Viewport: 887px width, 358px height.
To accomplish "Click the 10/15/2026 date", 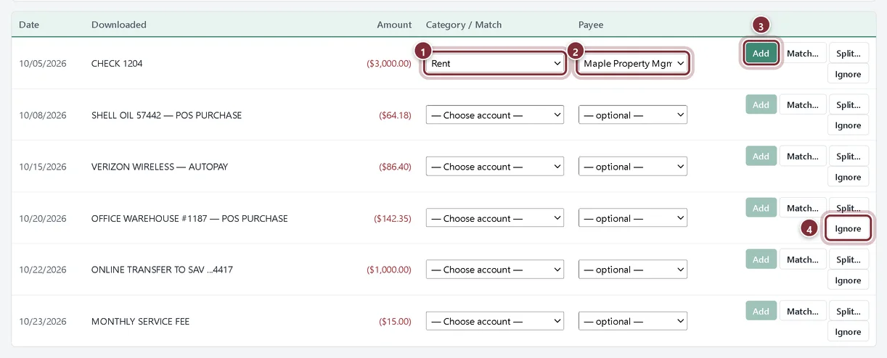I will (43, 167).
